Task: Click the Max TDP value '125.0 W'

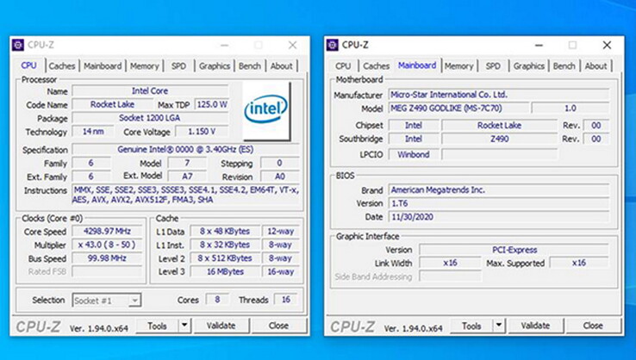Action: [211, 104]
